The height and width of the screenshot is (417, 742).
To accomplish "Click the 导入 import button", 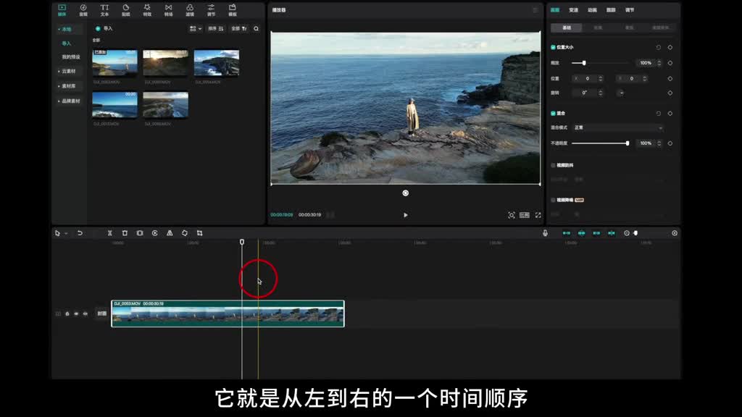I will click(104, 28).
